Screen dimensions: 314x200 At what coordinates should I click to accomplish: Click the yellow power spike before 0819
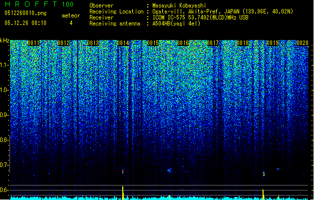pyautogui.click(x=263, y=194)
